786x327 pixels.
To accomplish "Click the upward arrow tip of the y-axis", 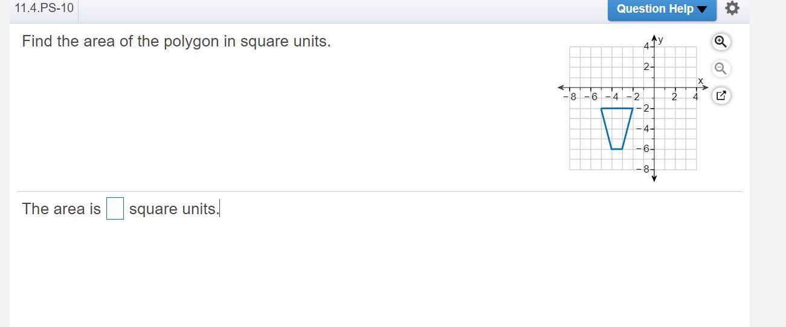I will 654,39.
